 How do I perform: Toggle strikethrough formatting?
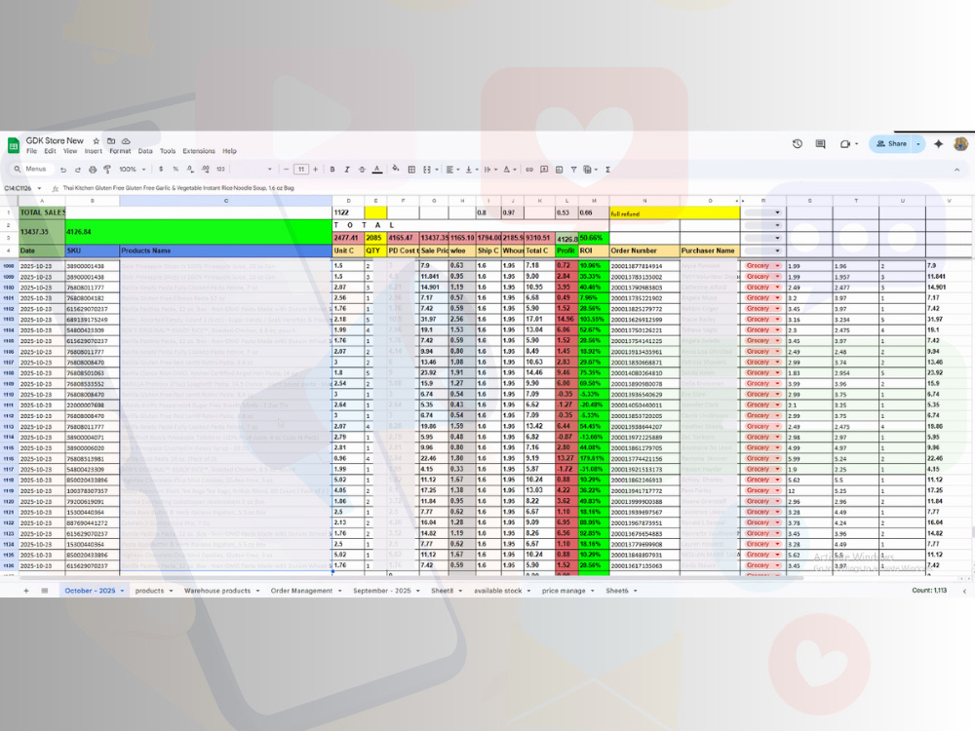[362, 169]
